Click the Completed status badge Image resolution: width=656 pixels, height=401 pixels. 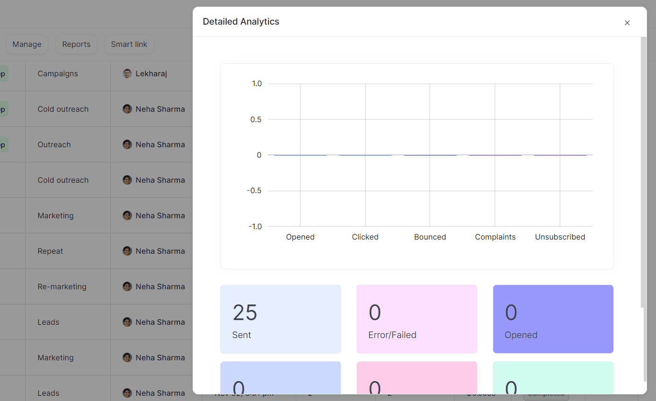[546, 393]
